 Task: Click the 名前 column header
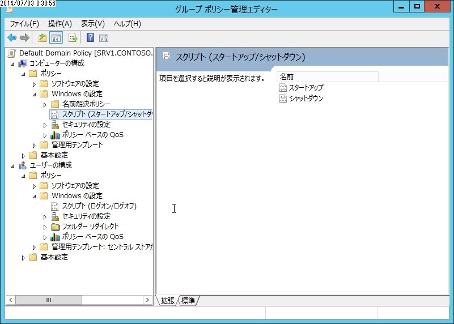pos(328,76)
